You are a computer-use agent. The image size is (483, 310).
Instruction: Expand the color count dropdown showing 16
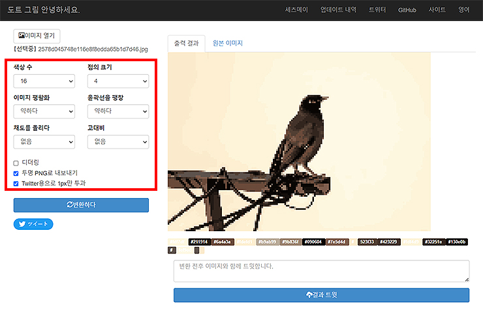pos(44,81)
